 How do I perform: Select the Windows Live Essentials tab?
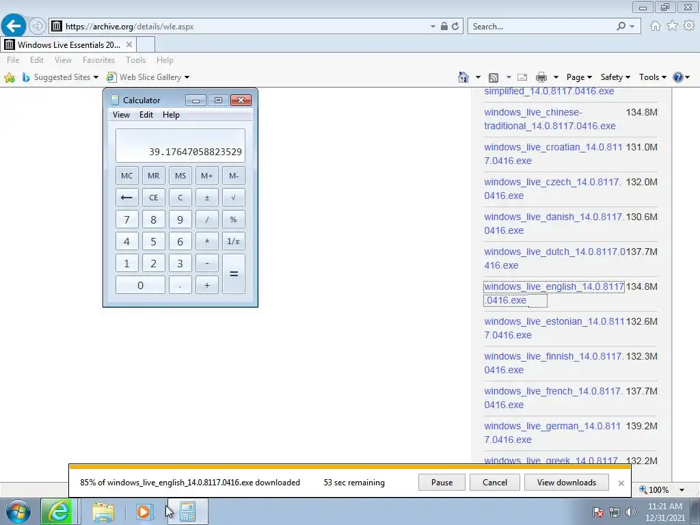pos(68,44)
